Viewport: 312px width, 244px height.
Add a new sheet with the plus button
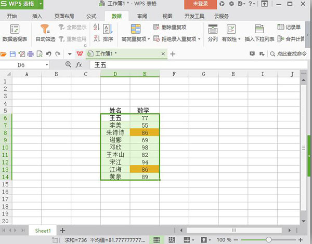coord(62,231)
